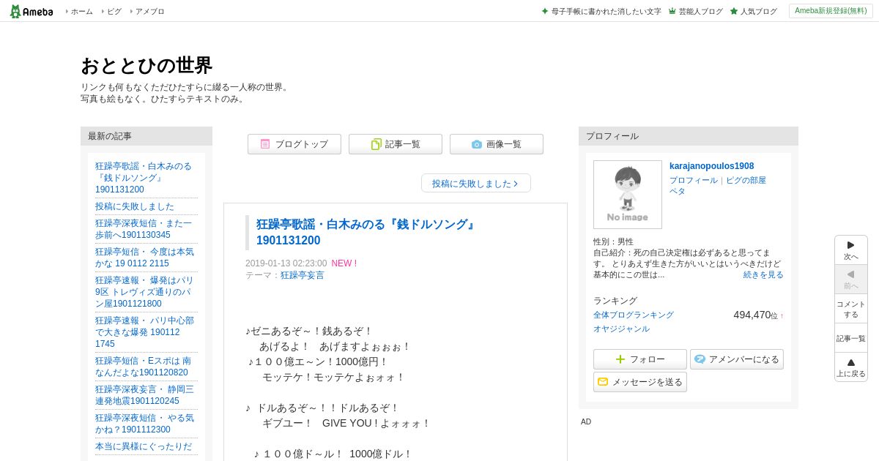Click the profile avatar image
The width and height of the screenshot is (879, 461).
628,195
